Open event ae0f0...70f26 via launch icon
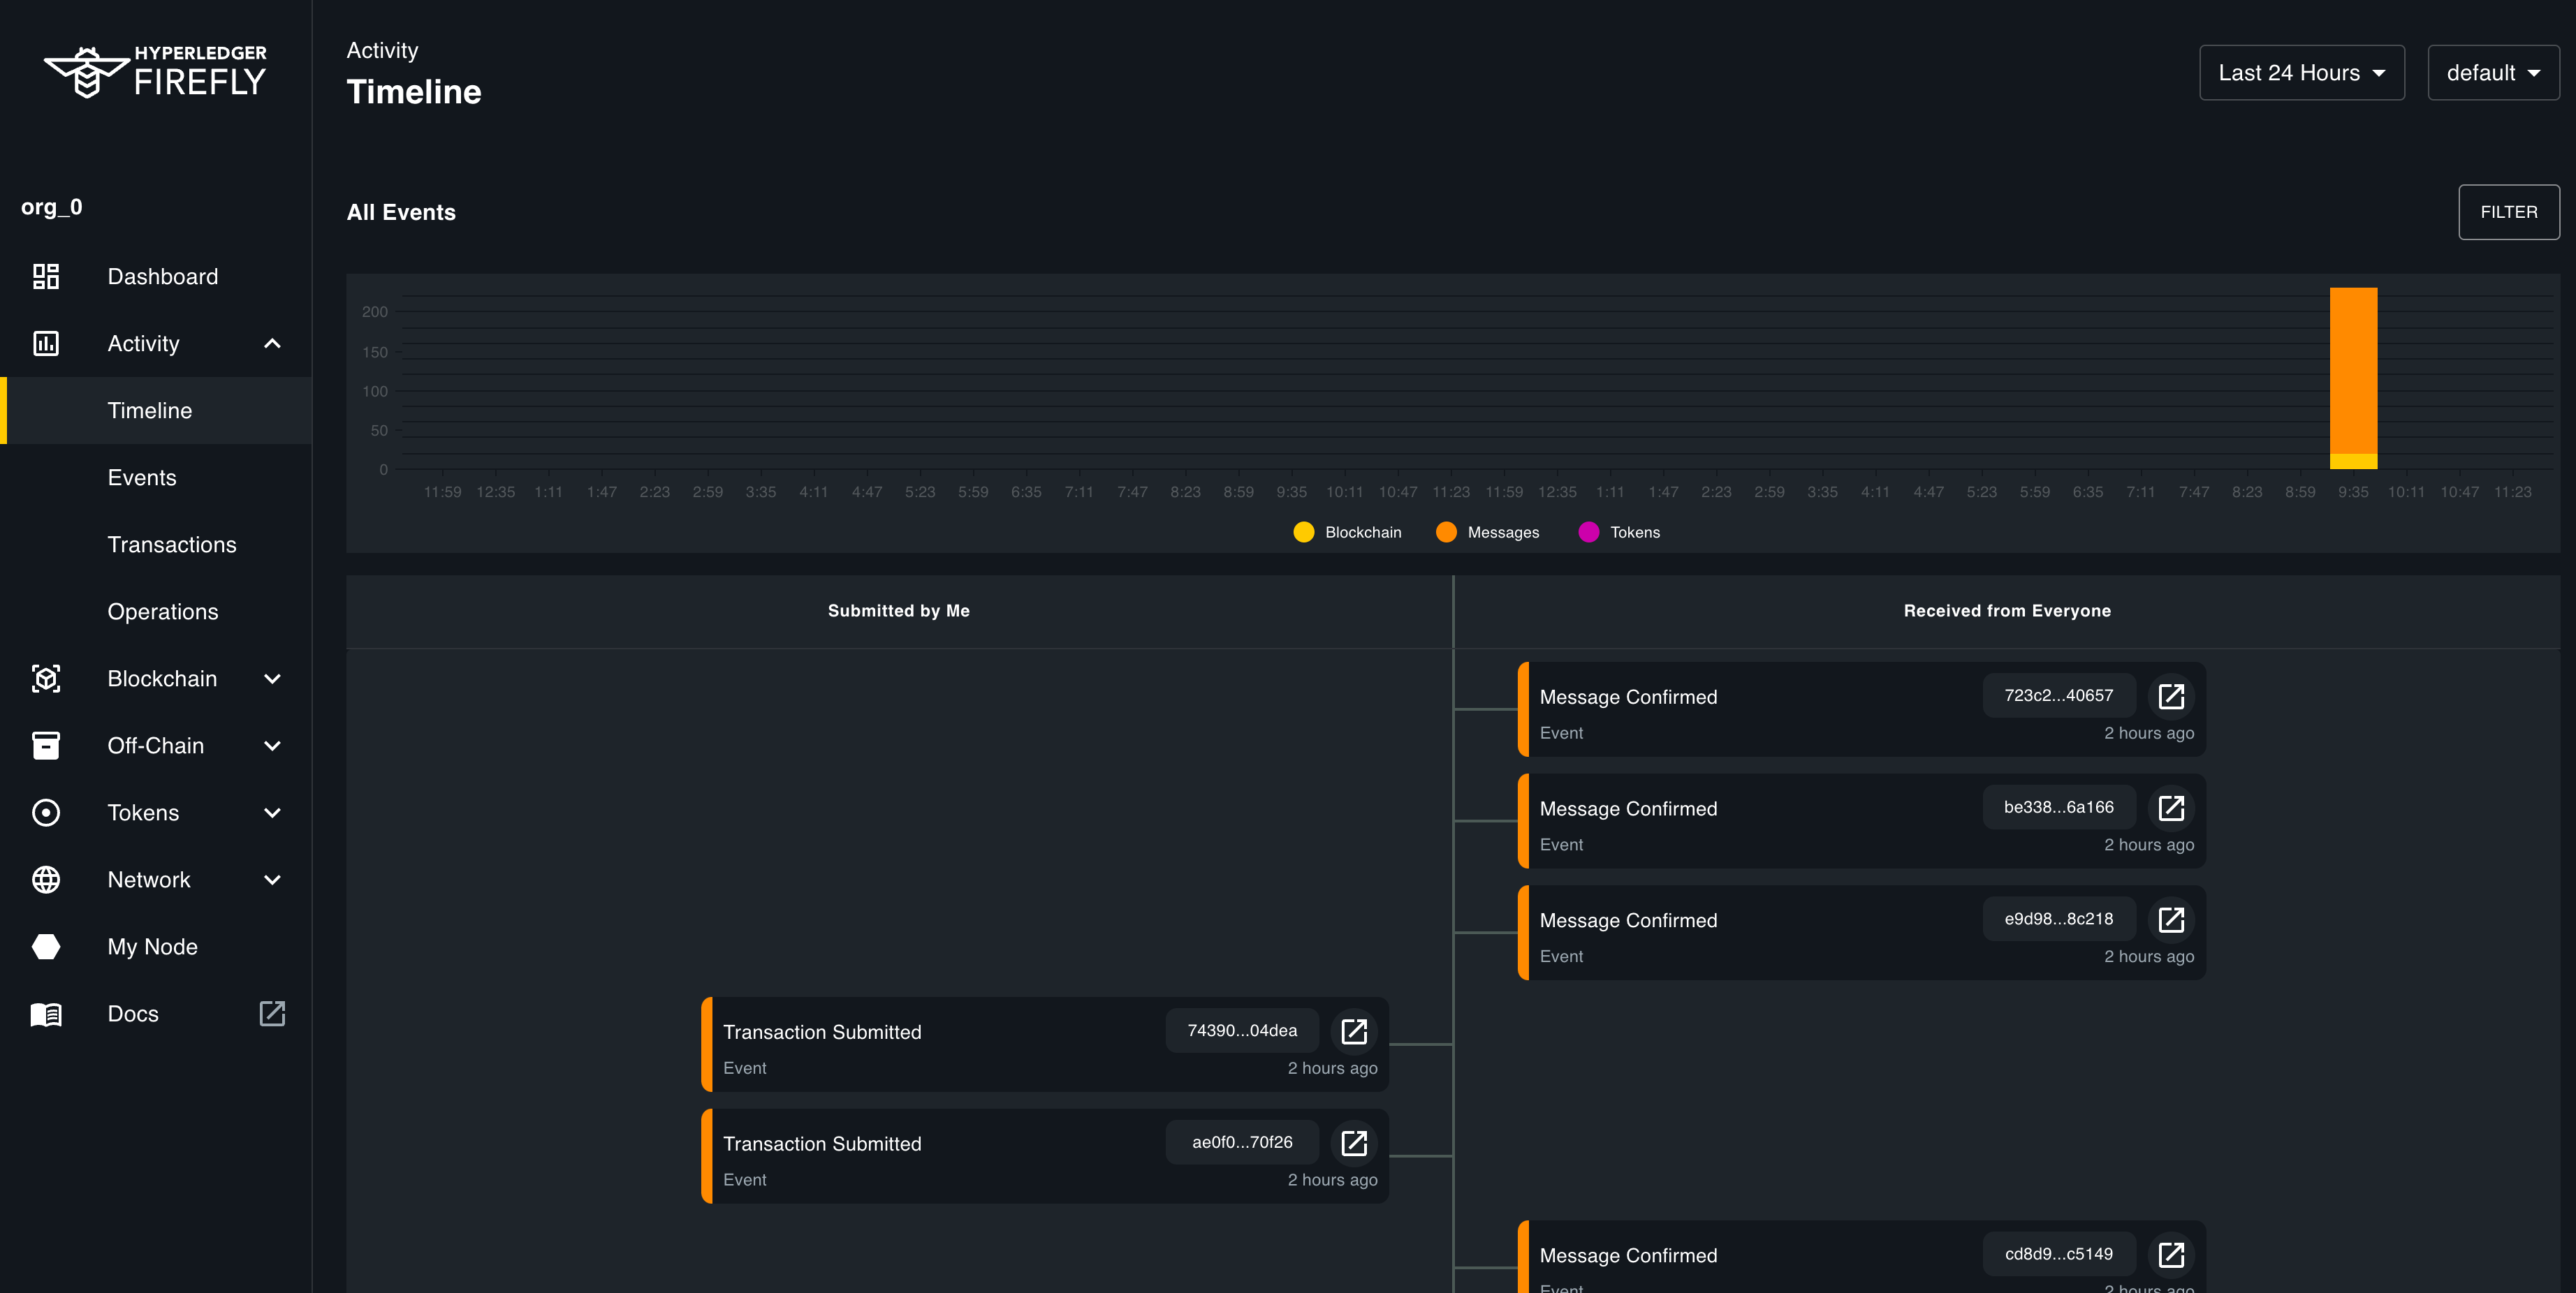 [1354, 1143]
